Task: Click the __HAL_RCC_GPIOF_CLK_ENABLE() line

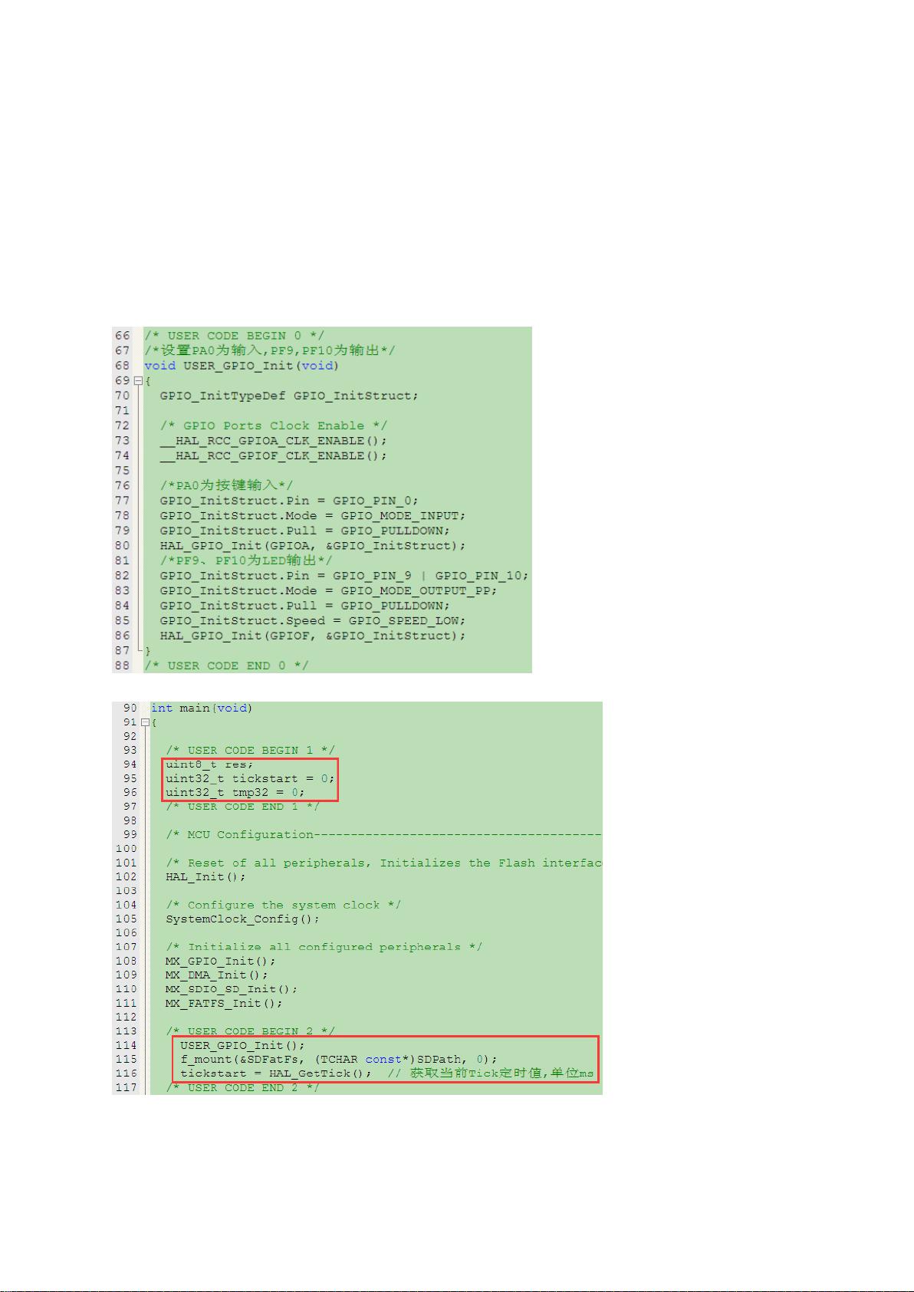Action: click(x=273, y=455)
